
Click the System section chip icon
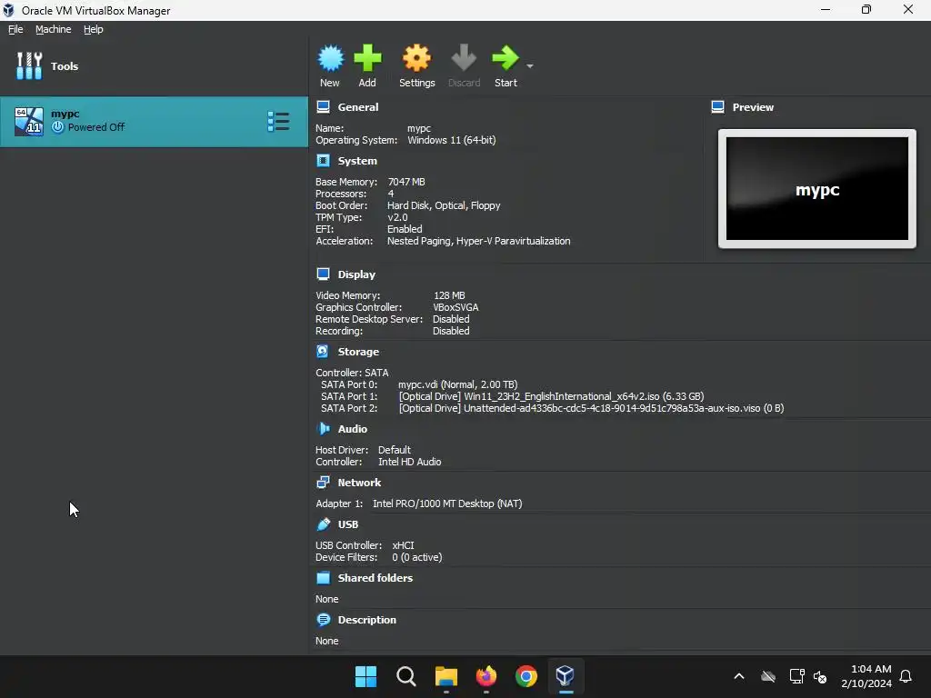323,161
